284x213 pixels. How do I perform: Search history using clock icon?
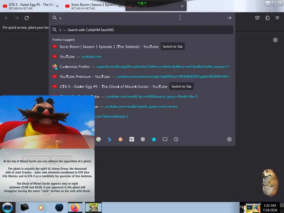click(x=176, y=139)
